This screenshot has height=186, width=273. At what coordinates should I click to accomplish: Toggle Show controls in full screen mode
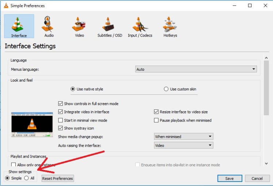(61, 104)
